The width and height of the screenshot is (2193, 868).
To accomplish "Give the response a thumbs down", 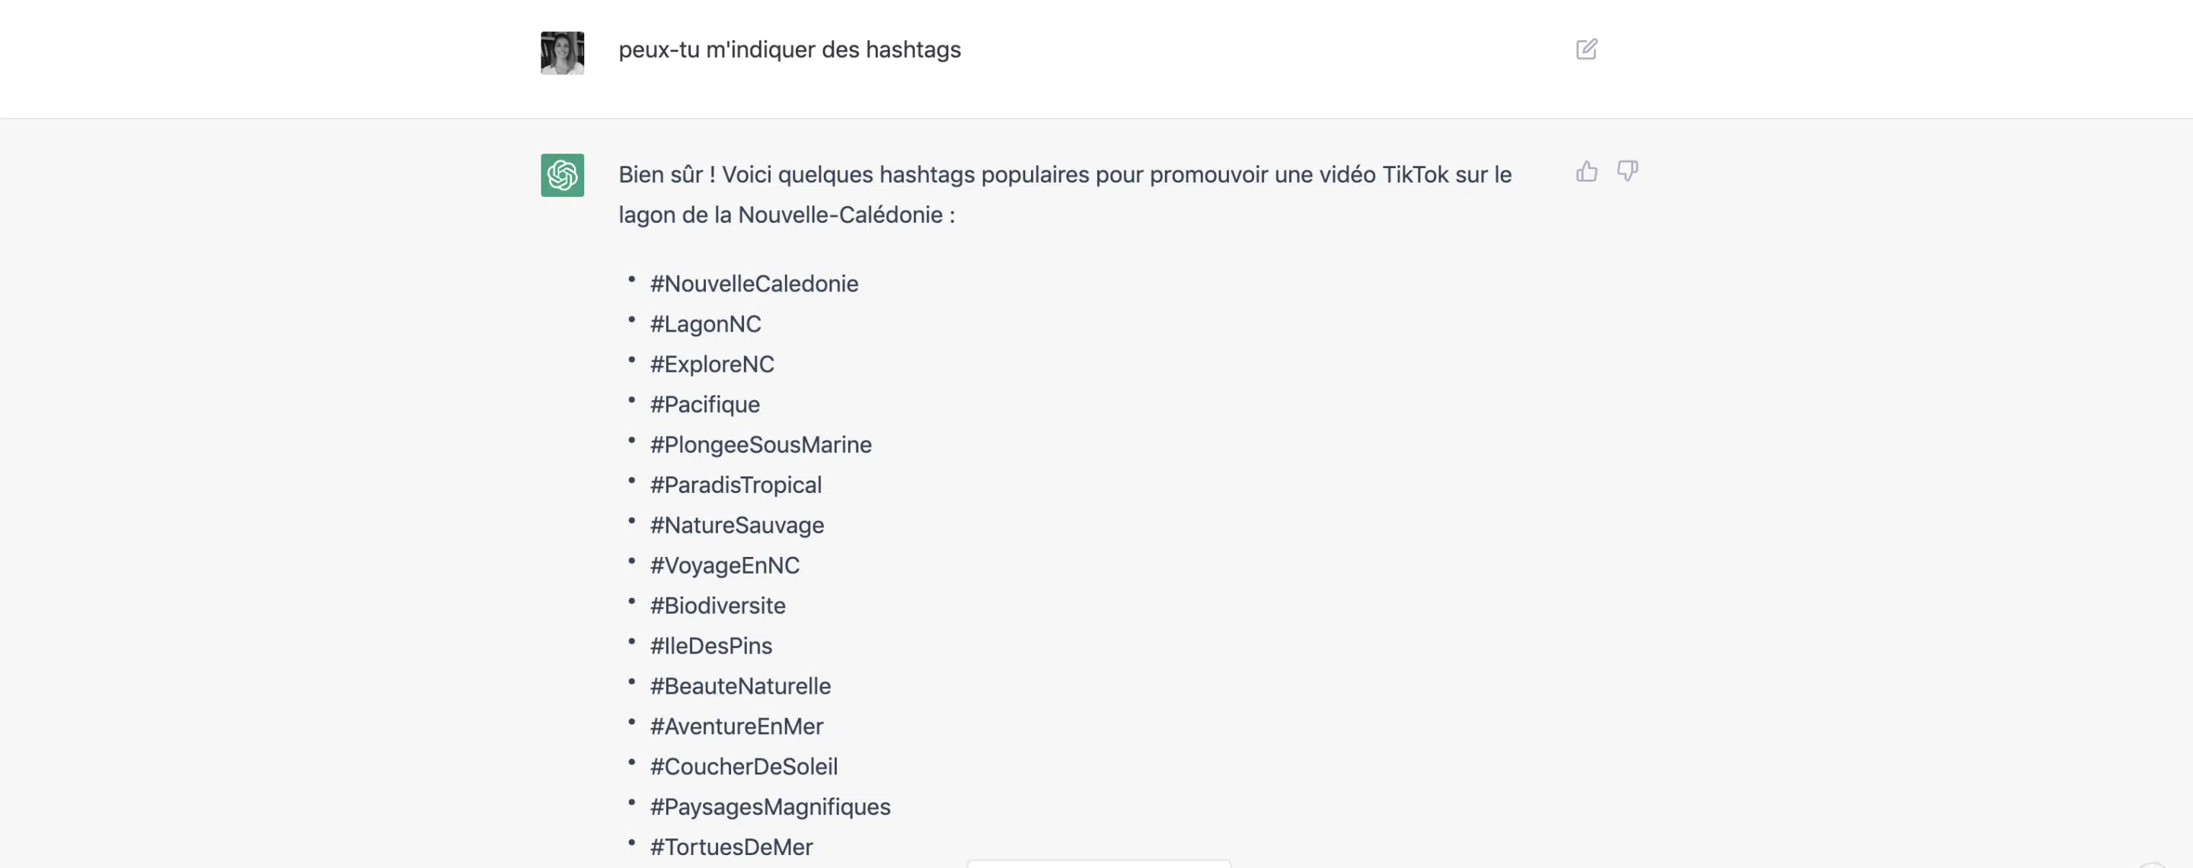I will tap(1627, 172).
